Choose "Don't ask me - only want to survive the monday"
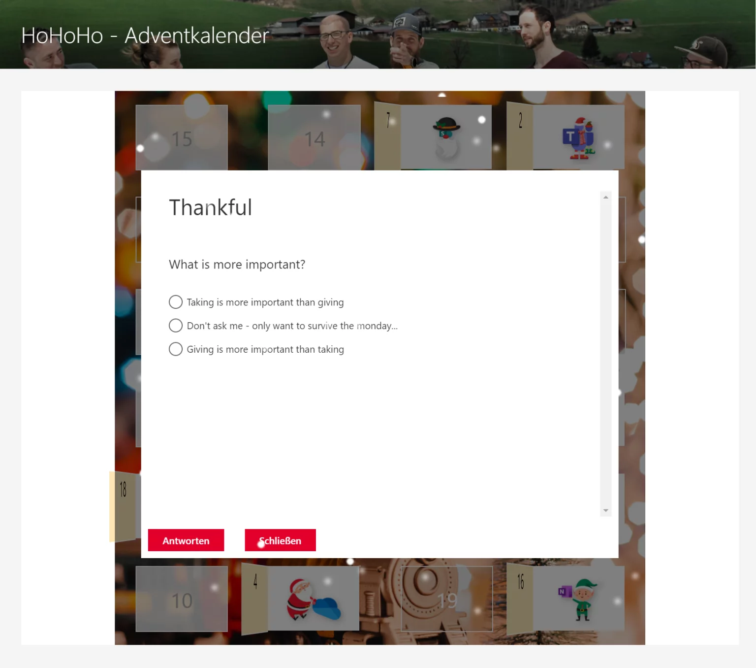Viewport: 756px width, 668px height. (175, 326)
